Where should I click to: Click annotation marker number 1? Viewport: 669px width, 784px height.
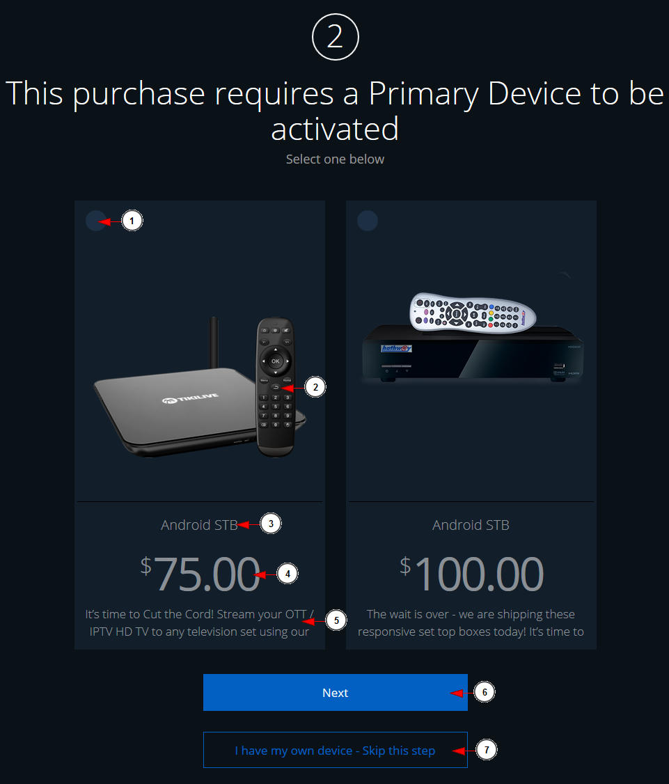pyautogui.click(x=132, y=221)
